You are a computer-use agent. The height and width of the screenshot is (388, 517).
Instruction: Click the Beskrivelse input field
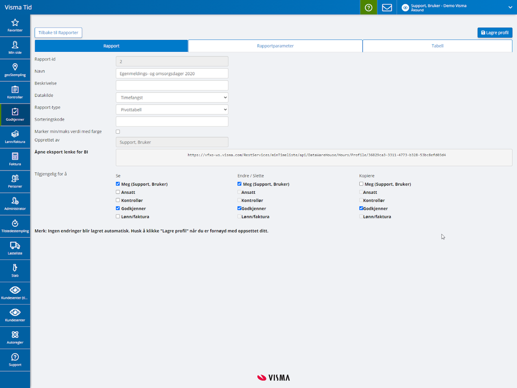pyautogui.click(x=172, y=85)
